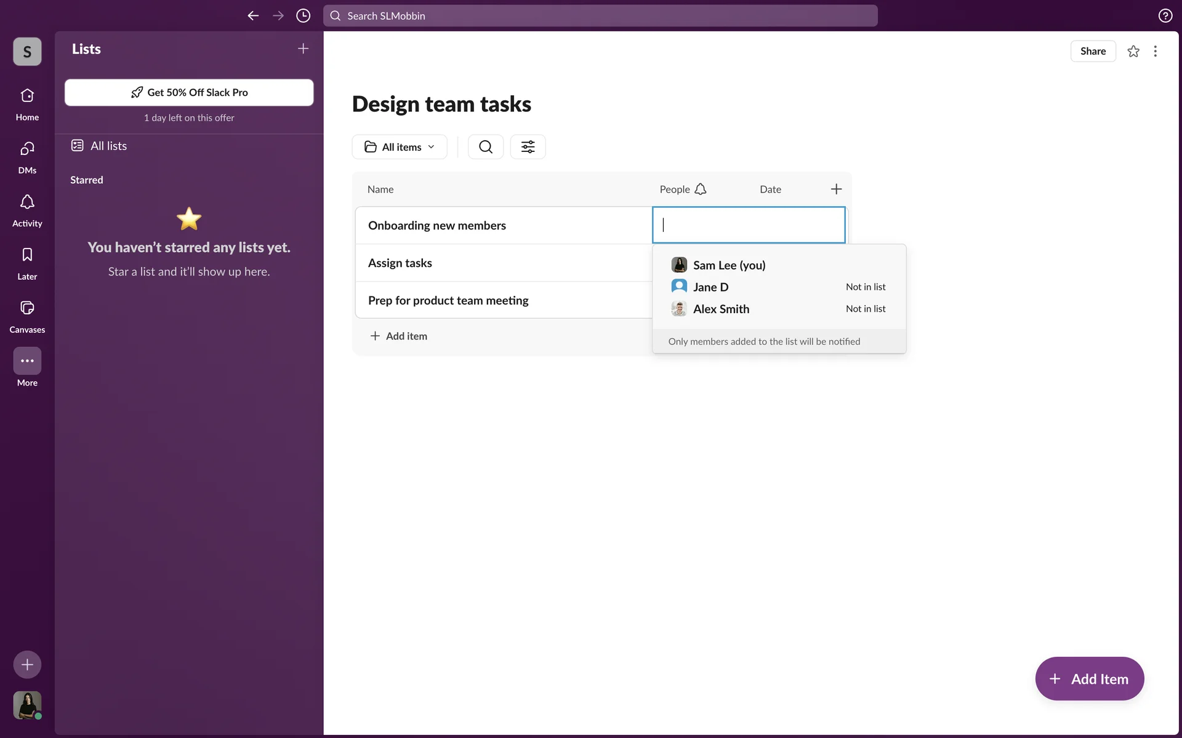The width and height of the screenshot is (1182, 738).
Task: Select Alex Smith from people suggestions
Action: click(x=721, y=309)
